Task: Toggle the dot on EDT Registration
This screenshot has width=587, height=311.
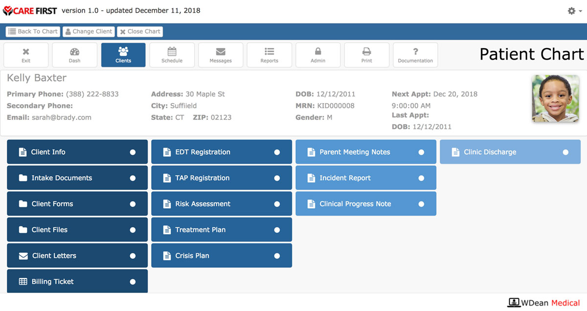Action: pos(277,152)
